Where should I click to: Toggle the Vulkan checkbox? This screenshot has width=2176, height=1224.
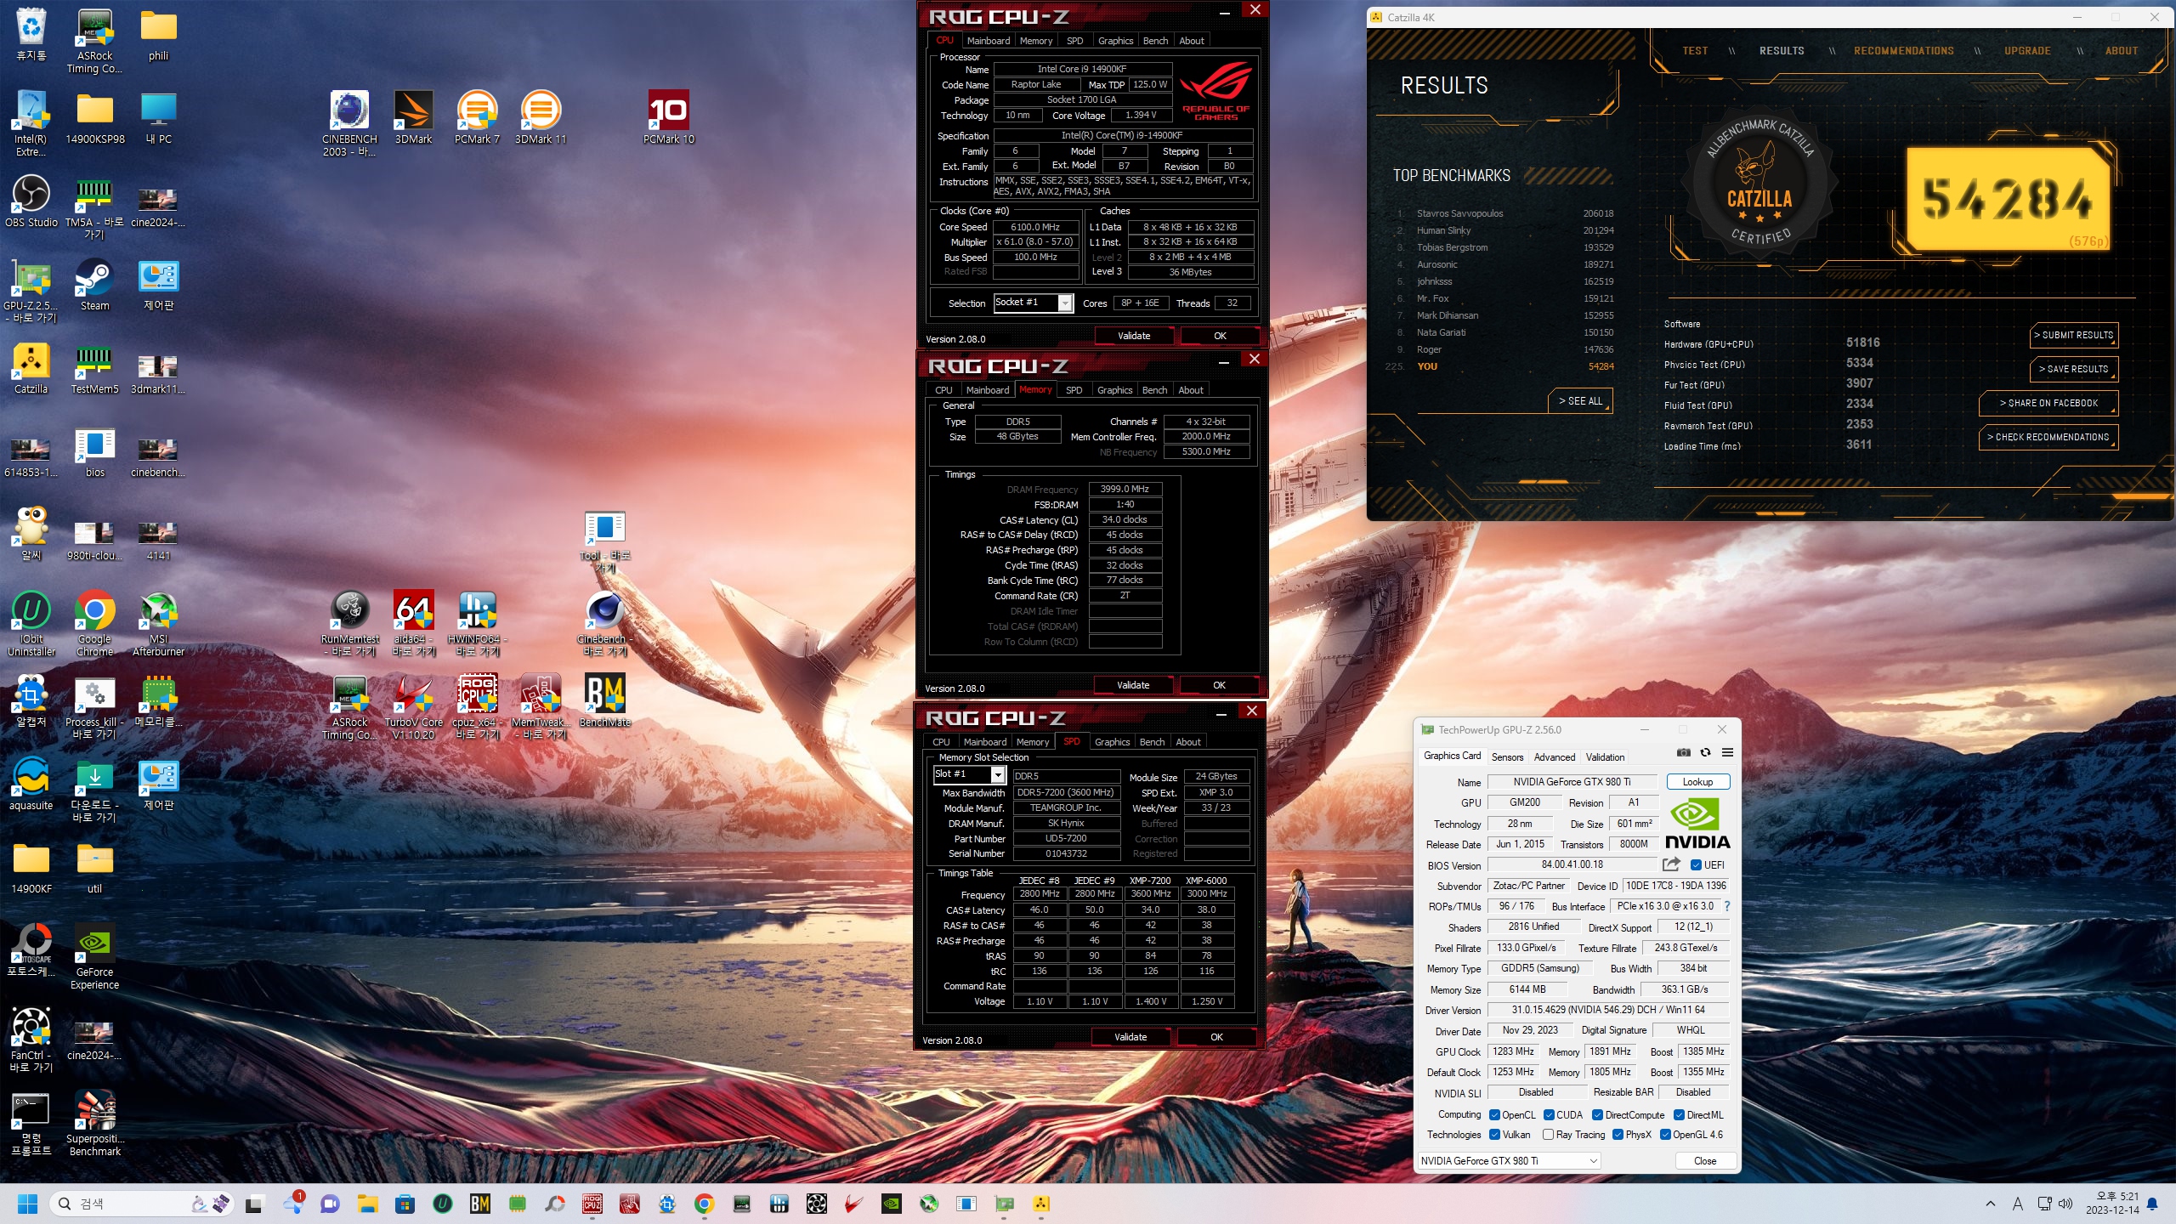(1494, 1134)
